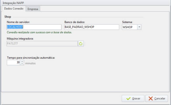Click the green checkmark icon on Gravar
Image resolution: width=171 pixels, height=105 pixels.
128,99
